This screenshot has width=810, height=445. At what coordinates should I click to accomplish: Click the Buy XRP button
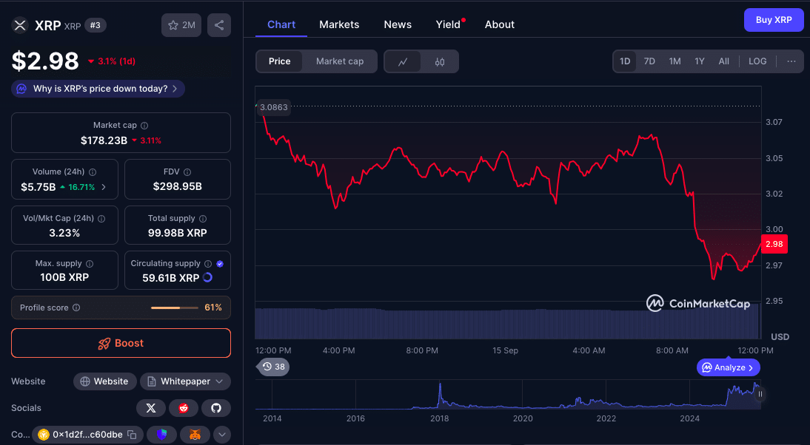point(774,20)
